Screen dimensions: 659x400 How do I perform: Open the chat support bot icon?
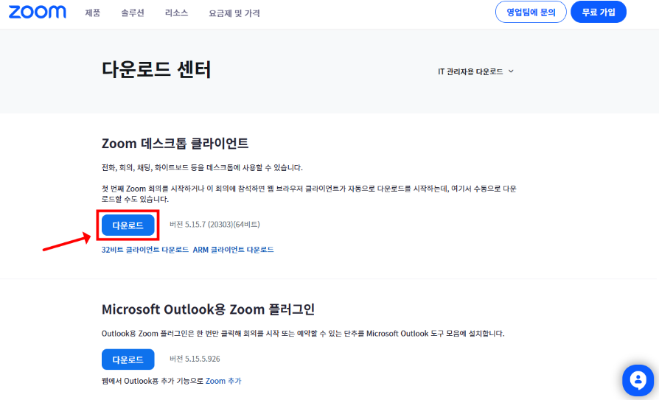[638, 380]
